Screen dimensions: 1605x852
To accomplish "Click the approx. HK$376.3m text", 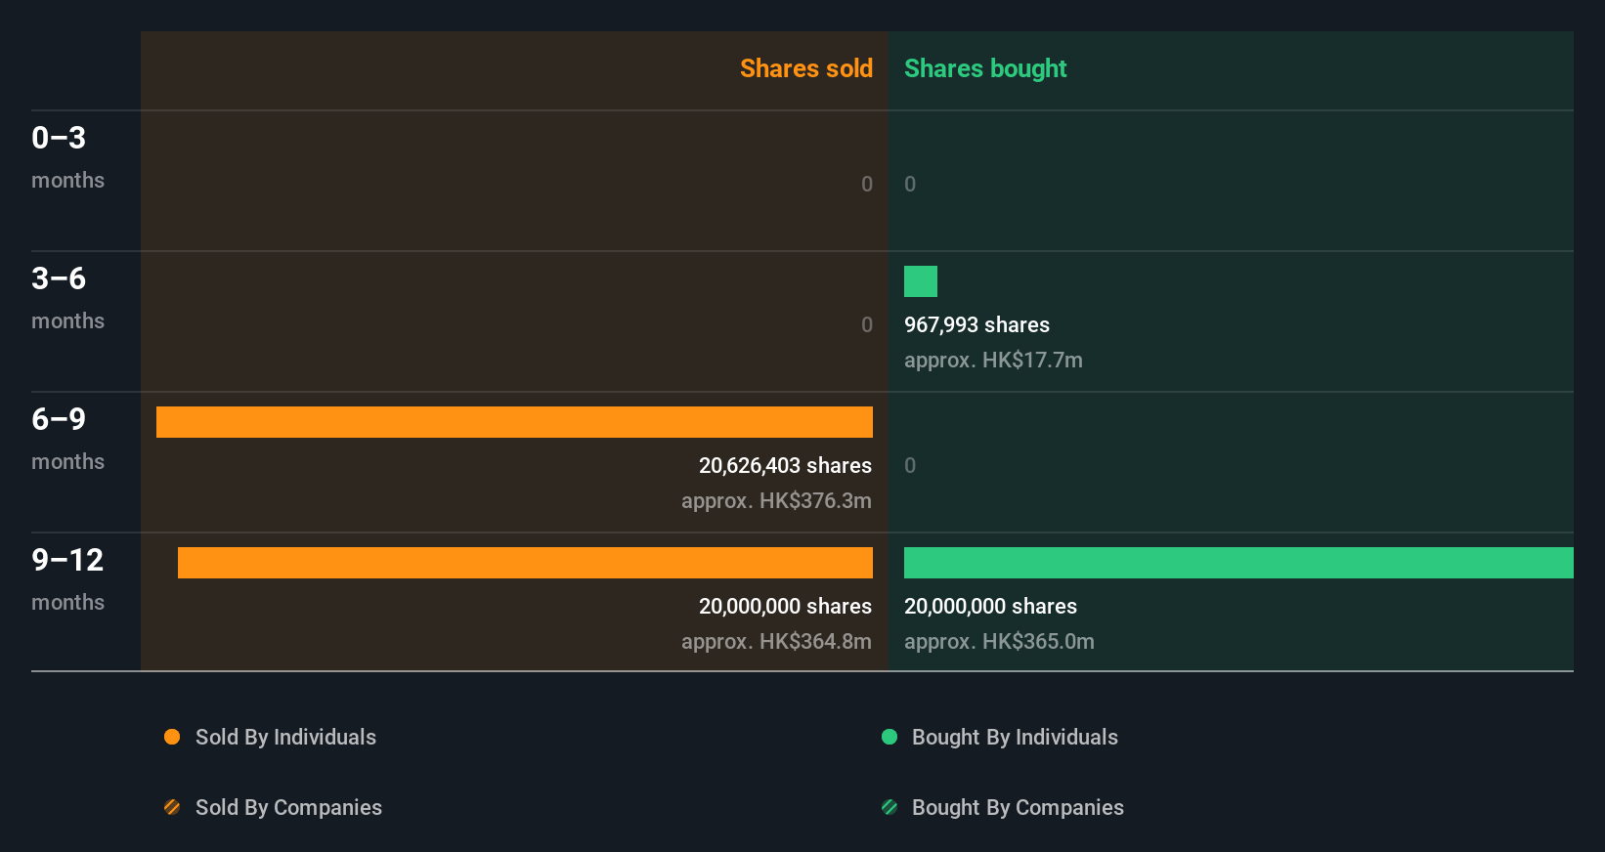I will [x=776, y=501].
